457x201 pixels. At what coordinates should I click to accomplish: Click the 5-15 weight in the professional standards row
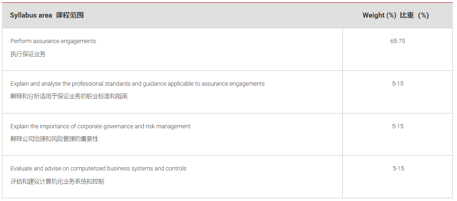coord(398,84)
